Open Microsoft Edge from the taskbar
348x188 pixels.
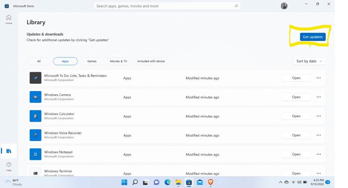167,182
